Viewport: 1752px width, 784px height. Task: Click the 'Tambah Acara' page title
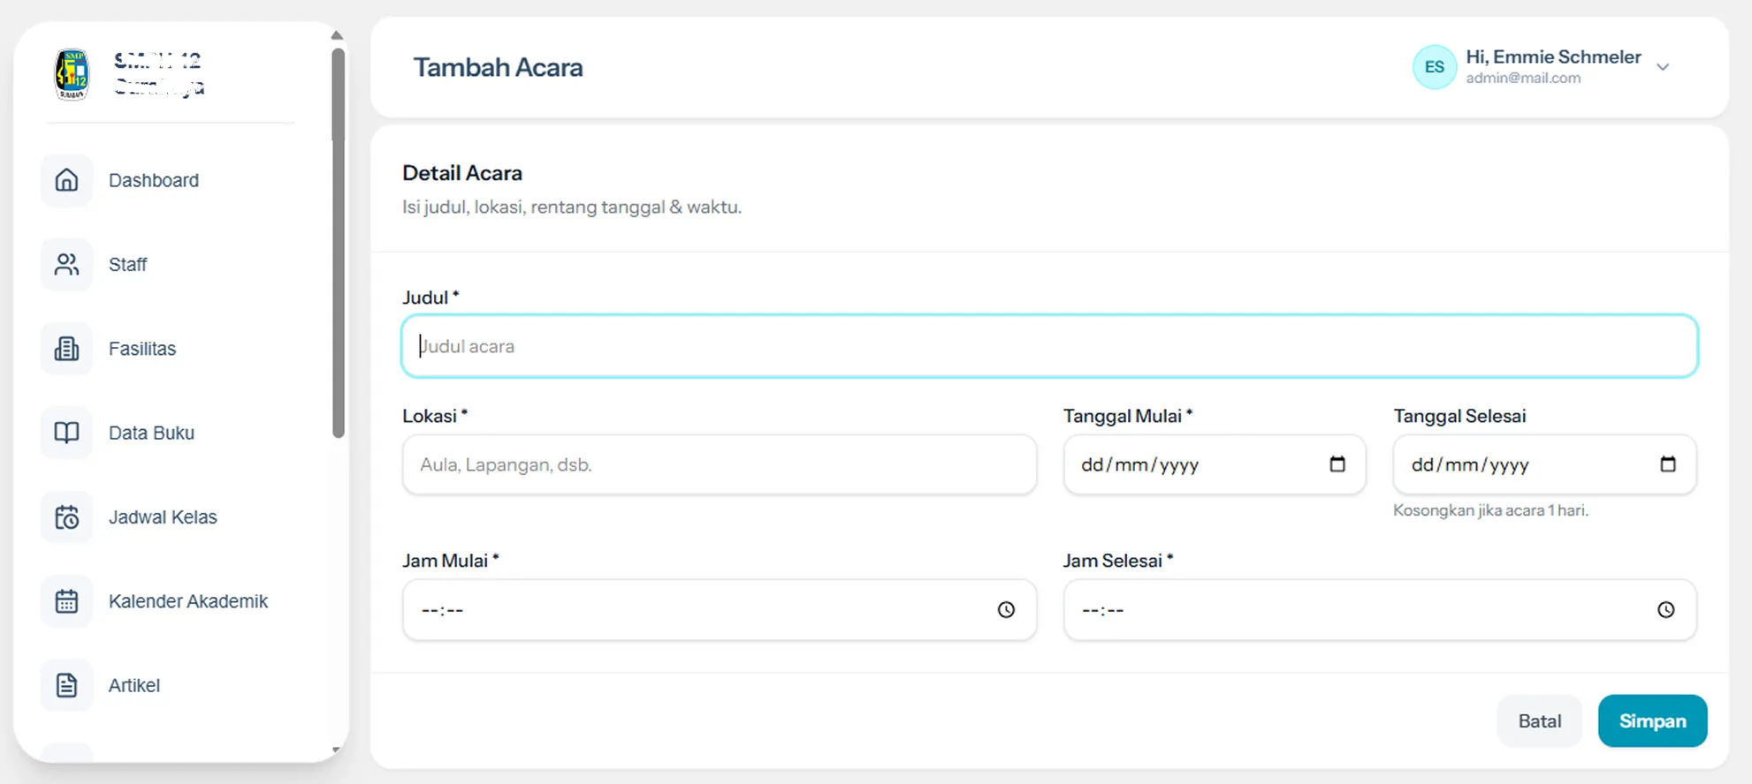498,67
